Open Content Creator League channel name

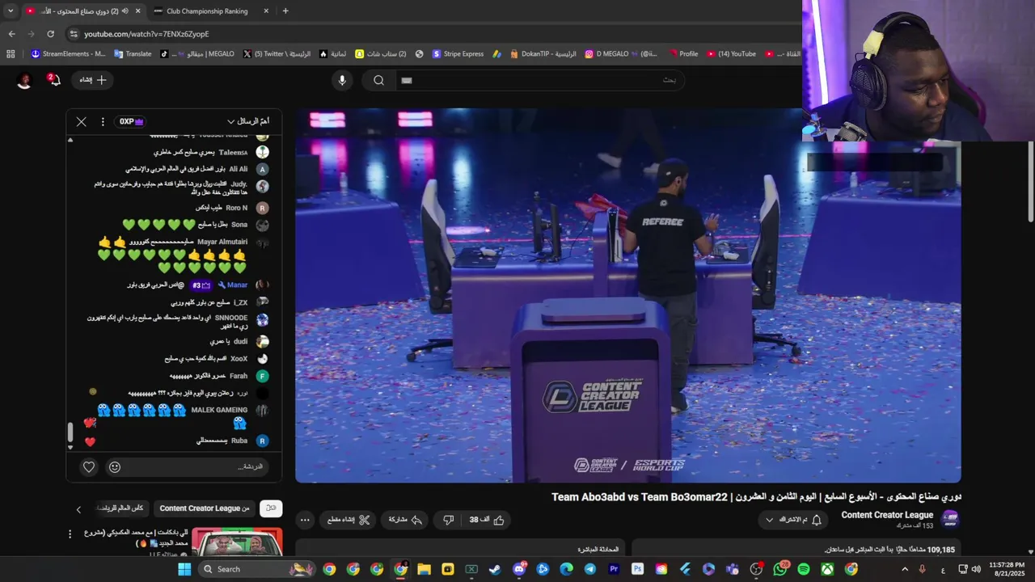tap(887, 515)
